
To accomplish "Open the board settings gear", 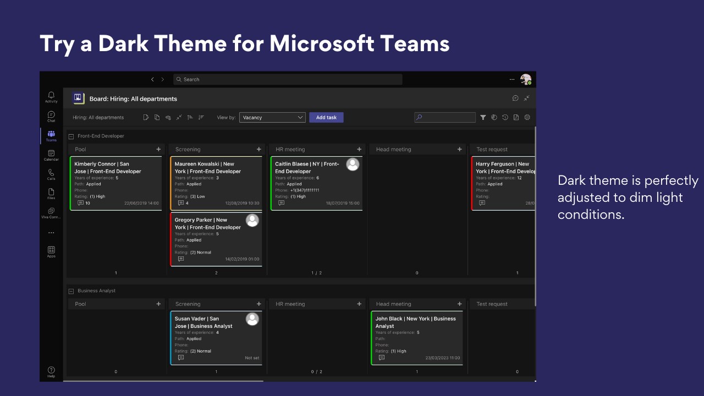I will (x=527, y=117).
